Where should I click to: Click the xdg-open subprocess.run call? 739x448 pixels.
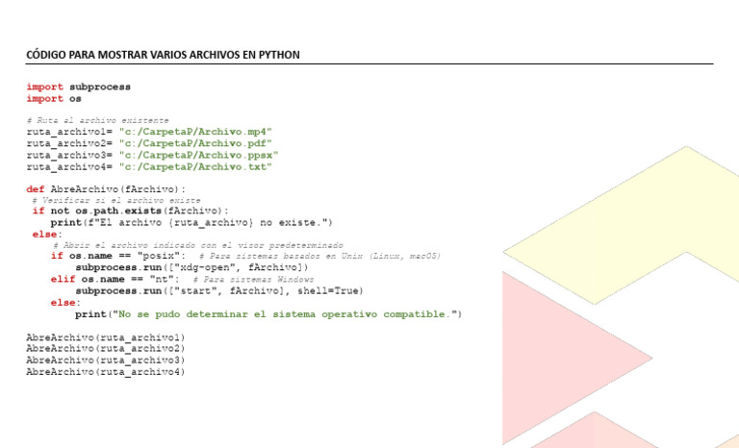click(x=191, y=267)
